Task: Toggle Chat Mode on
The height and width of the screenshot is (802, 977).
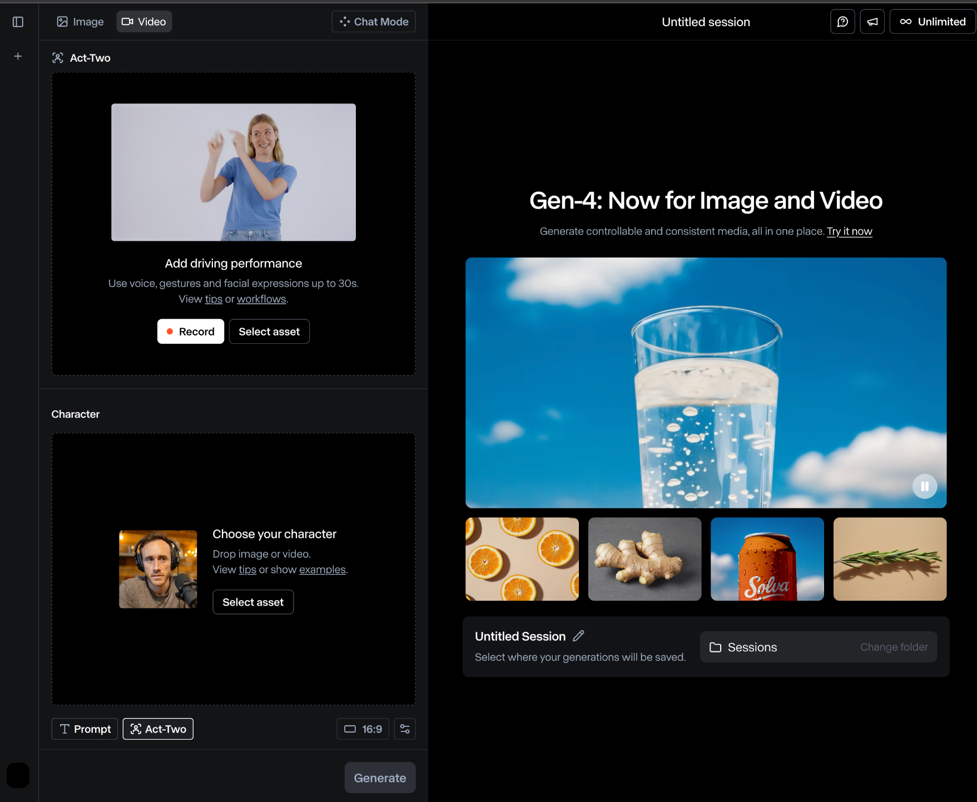Action: point(374,22)
